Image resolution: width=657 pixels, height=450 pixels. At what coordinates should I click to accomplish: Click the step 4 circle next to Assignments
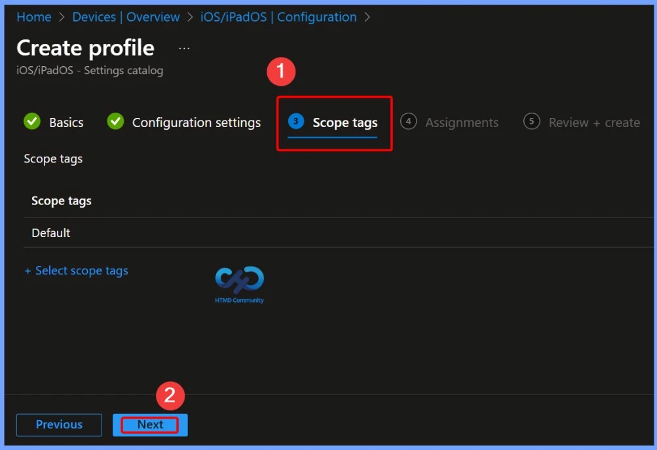[x=407, y=122]
